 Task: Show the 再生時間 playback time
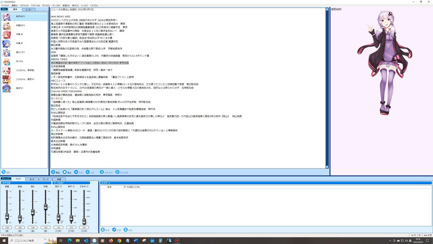(117, 172)
